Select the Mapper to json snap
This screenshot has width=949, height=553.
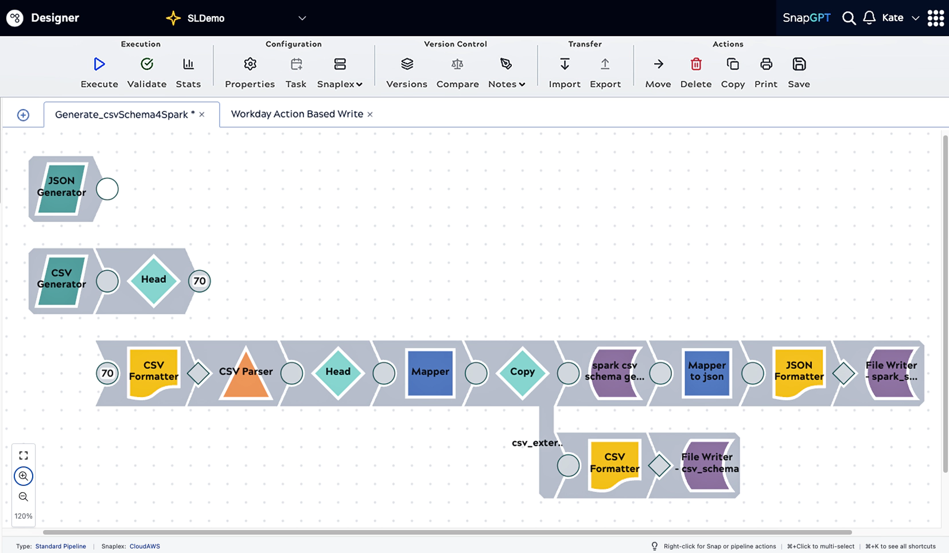tap(707, 373)
